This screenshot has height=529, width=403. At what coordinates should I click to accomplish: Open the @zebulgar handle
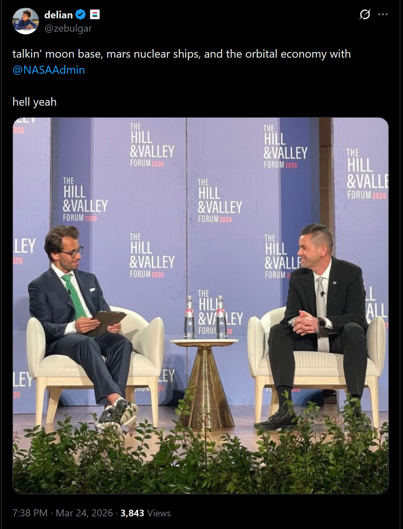tap(68, 28)
